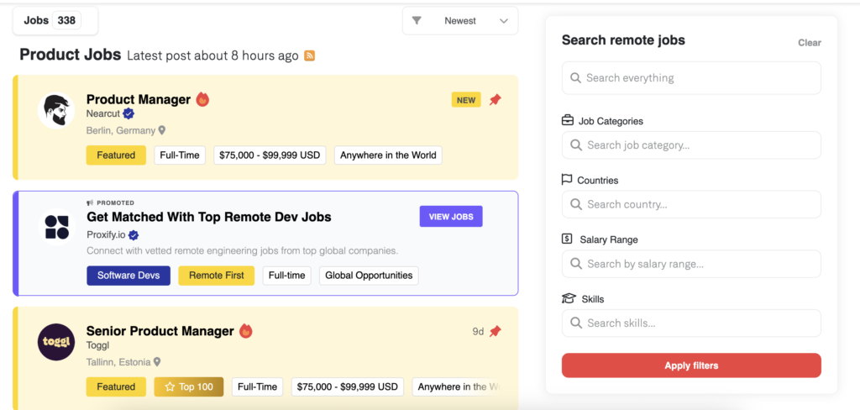Screen dimensions: 860x410
Task: Click the Toggl company logo
Action: coord(56,342)
